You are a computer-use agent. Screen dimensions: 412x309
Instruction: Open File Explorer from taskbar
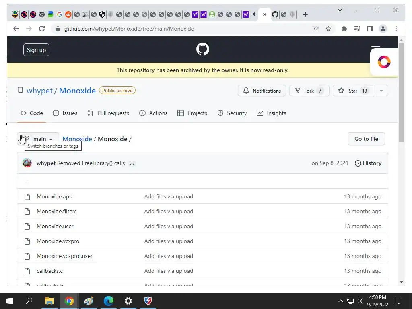pyautogui.click(x=49, y=301)
